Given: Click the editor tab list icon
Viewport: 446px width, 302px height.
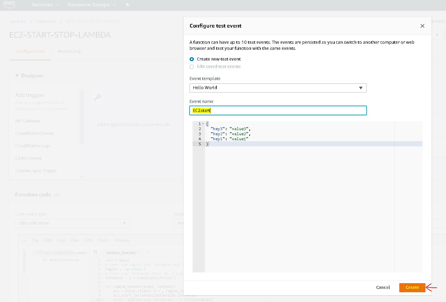Looking at the screenshot, I should coord(95,252).
